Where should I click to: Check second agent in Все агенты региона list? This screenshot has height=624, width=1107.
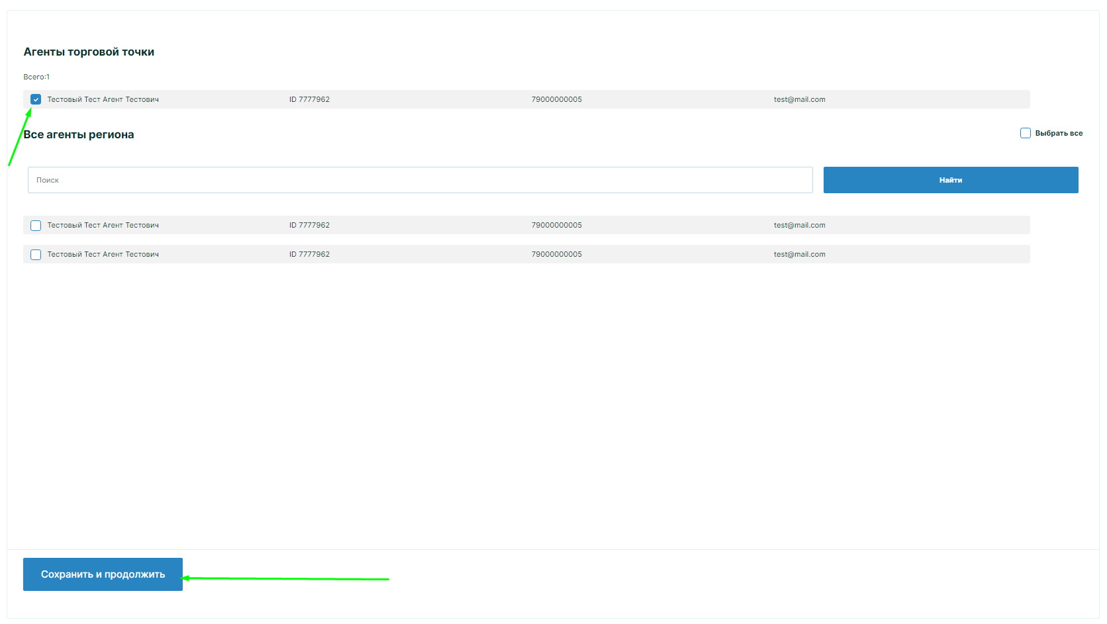pyautogui.click(x=36, y=255)
